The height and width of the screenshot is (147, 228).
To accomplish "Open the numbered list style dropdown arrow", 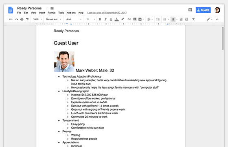I will [x=169, y=20].
